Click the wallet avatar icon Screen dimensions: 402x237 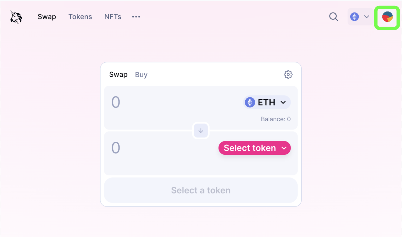(x=387, y=17)
